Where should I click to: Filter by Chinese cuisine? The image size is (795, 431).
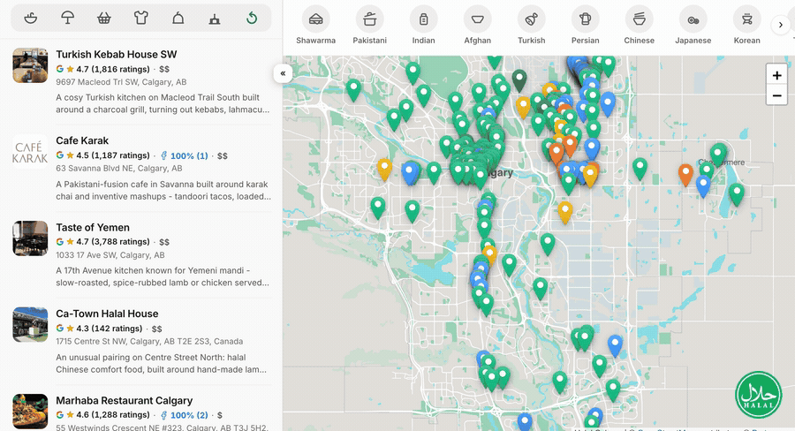[639, 26]
